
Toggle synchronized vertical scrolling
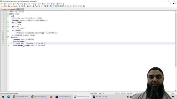tap(45, 6)
